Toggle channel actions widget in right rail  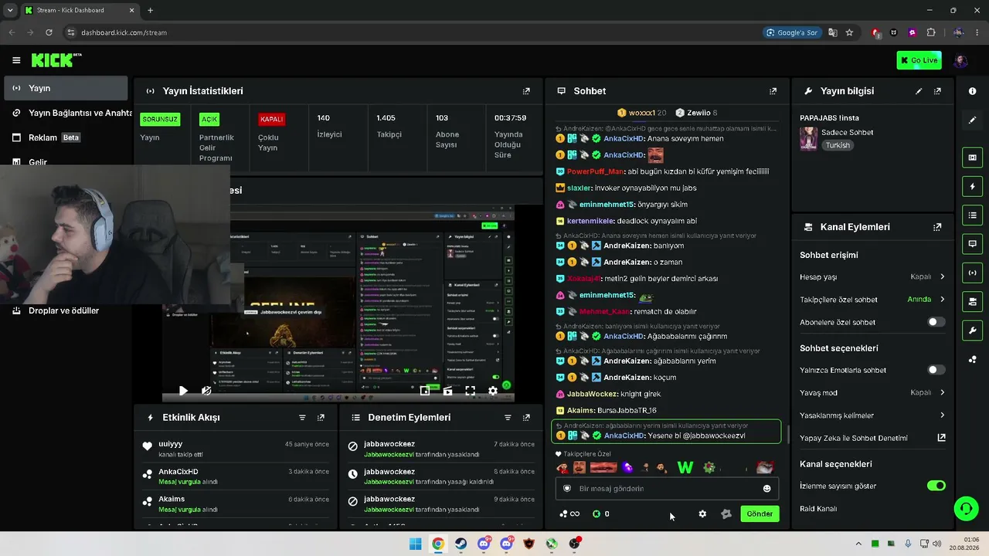point(972,301)
